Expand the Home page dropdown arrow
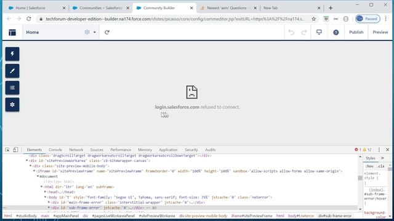 [94, 33]
